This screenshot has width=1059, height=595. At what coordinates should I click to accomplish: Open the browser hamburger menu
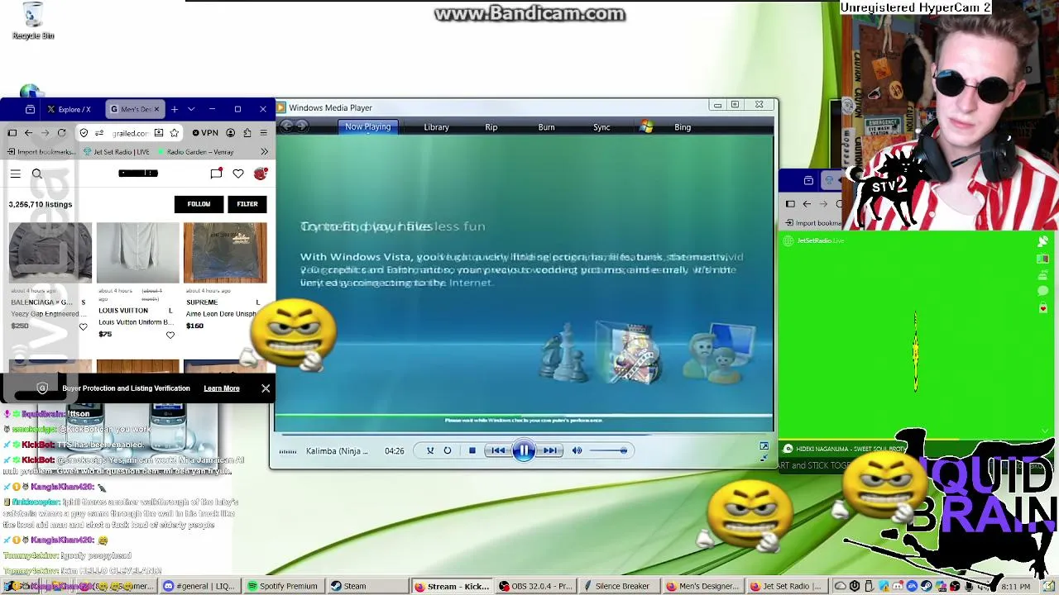[263, 132]
